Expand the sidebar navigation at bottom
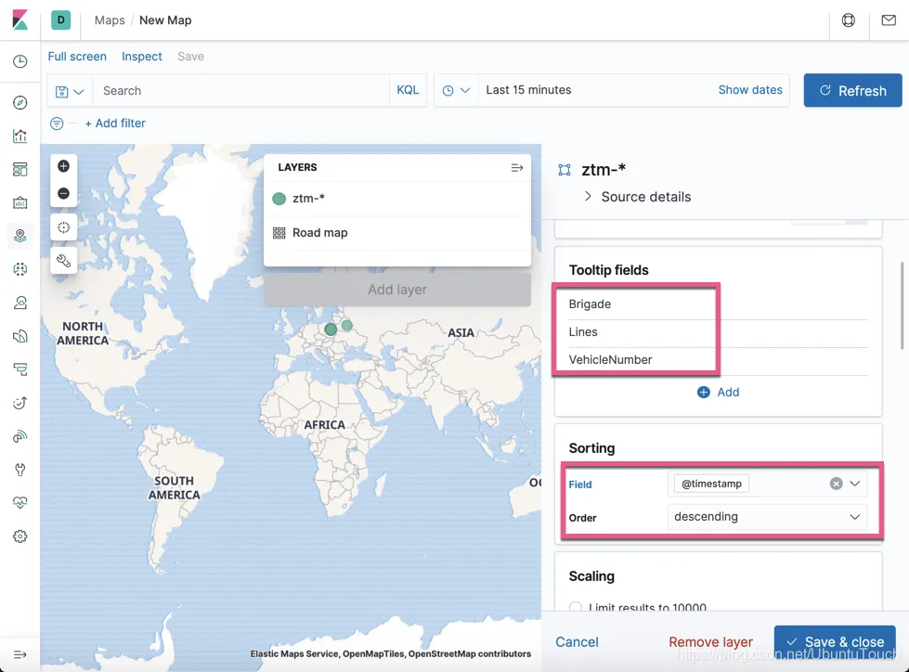Screen dimensions: 909x672 [20, 654]
